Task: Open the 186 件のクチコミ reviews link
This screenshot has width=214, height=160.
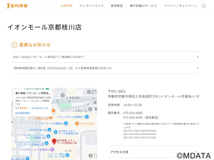Action: (40, 108)
